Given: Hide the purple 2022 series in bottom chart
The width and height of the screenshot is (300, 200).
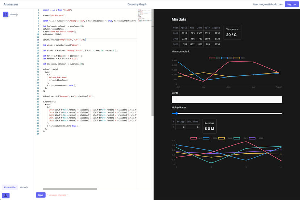Looking at the screenshot, I should coord(253,138).
